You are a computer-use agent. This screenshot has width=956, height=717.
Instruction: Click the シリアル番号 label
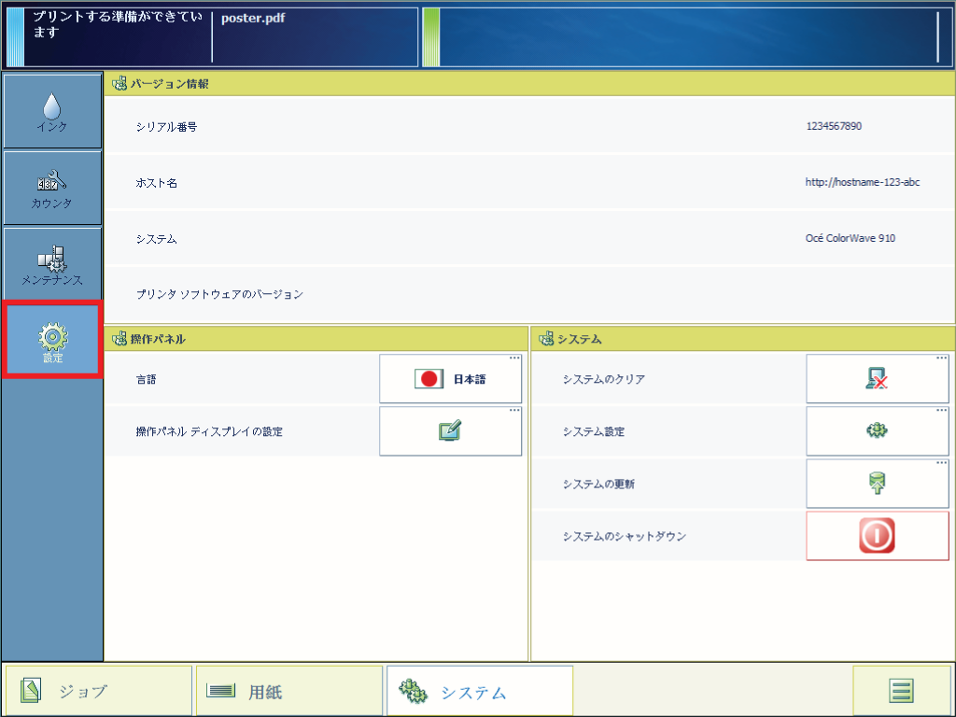pos(166,127)
